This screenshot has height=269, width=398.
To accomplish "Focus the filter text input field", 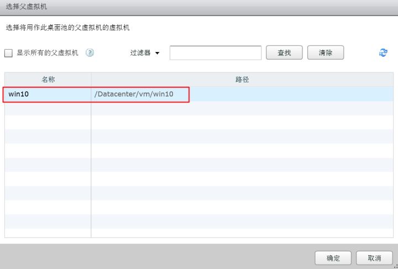I will click(x=216, y=52).
